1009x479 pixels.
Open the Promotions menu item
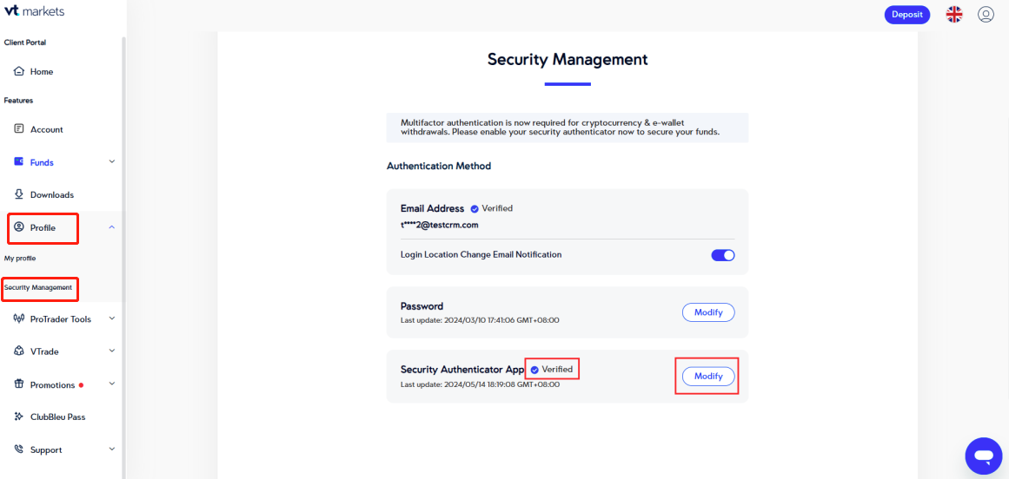[x=52, y=384]
